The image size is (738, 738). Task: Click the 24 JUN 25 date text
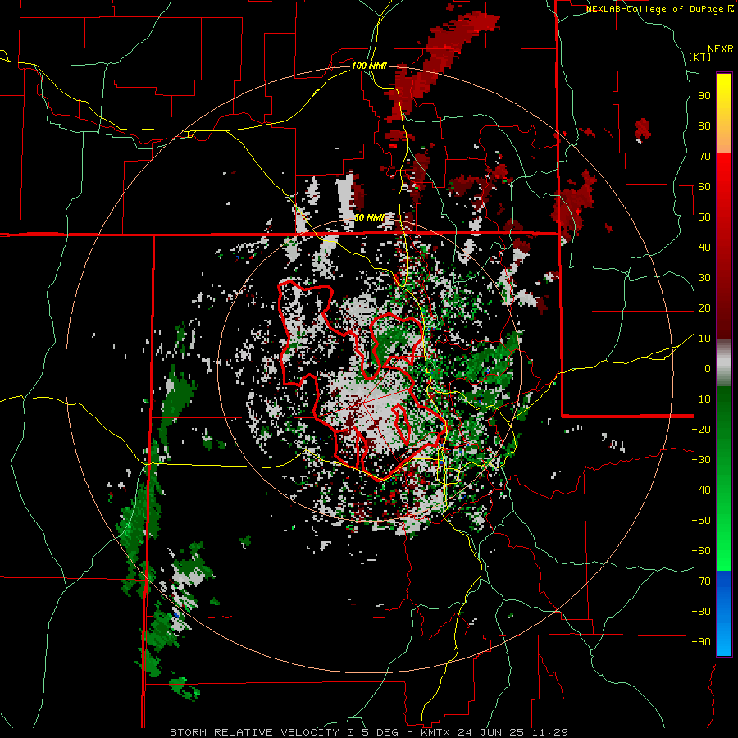[490, 732]
